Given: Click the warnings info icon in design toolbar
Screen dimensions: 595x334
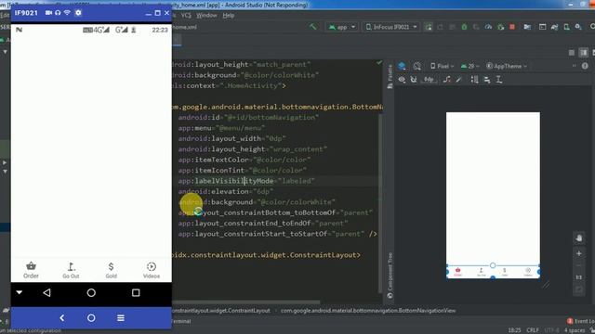Looking at the screenshot, I should [585, 66].
